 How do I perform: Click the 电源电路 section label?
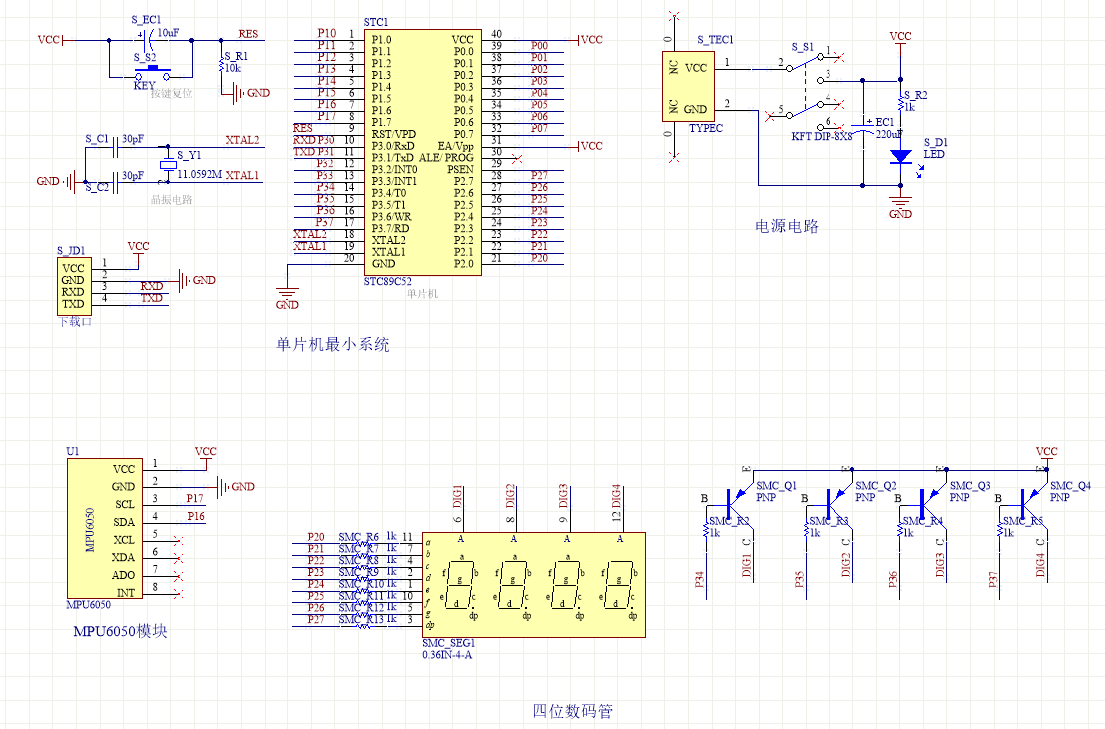(x=787, y=226)
